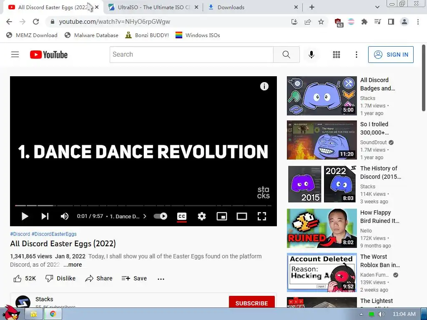Toggle closed captions CC button

[x=182, y=216]
